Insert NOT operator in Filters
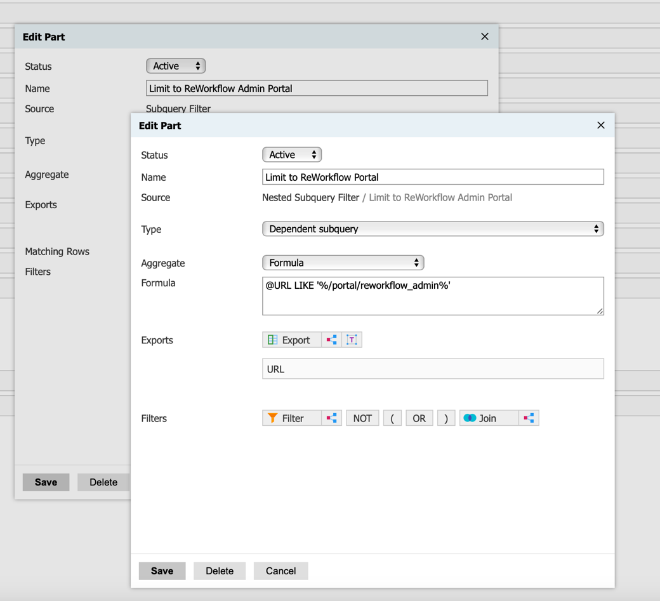This screenshot has height=601, width=660. pyautogui.click(x=362, y=418)
